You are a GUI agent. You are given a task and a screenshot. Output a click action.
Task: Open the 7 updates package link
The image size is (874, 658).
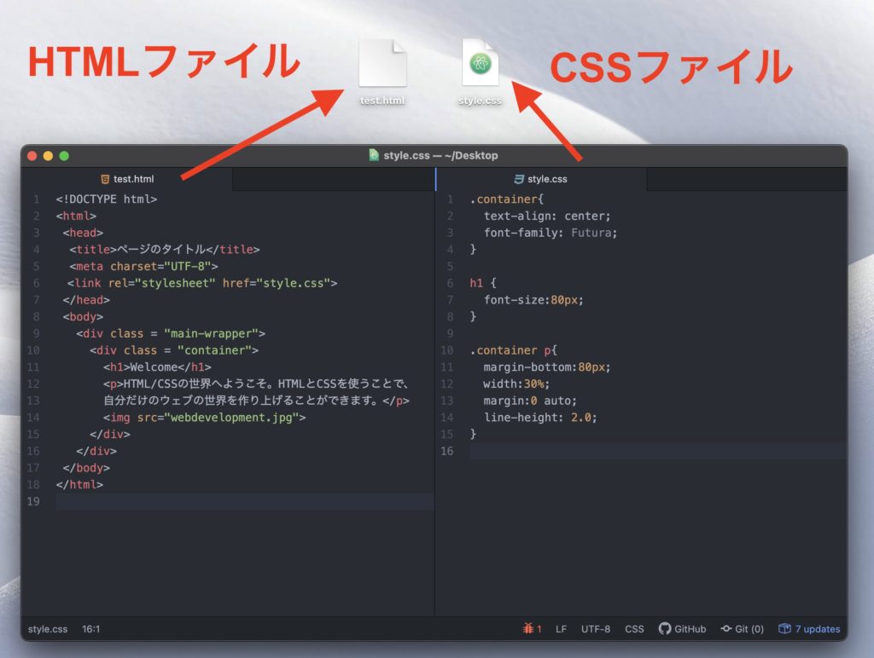pos(809,629)
